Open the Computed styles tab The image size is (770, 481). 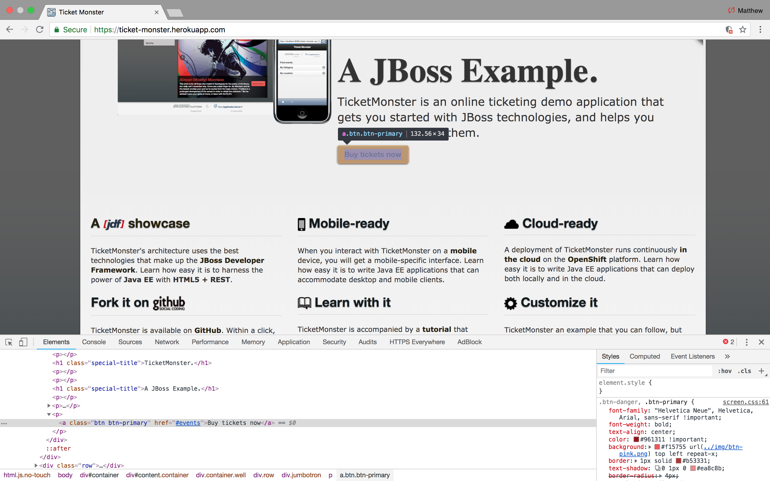pos(644,356)
